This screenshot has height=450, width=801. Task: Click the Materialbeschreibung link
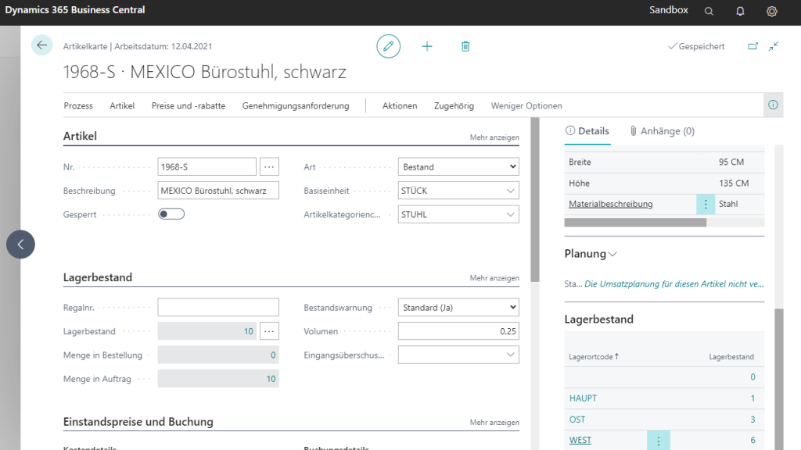(610, 204)
